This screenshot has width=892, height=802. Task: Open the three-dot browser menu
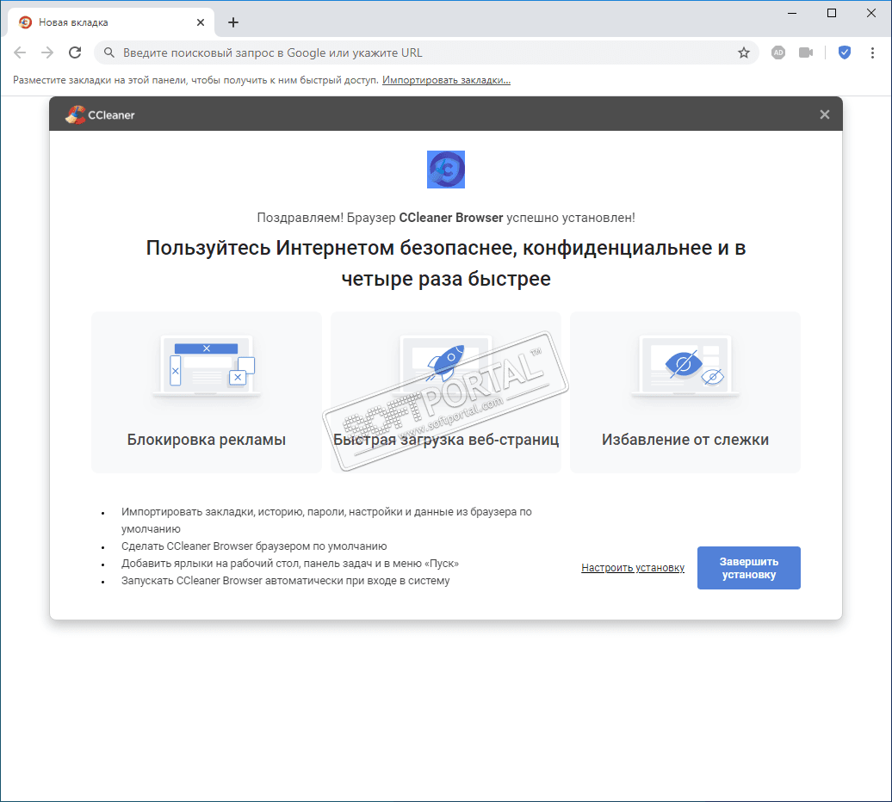pyautogui.click(x=872, y=52)
